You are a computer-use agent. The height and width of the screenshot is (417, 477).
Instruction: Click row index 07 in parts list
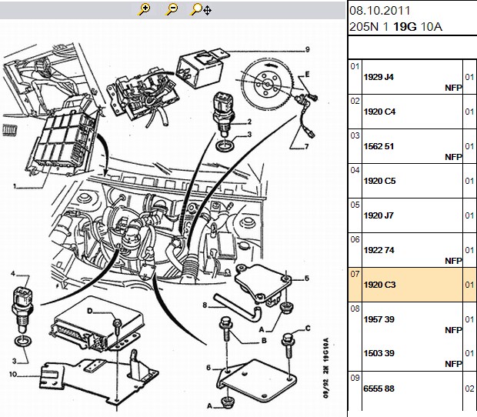pos(355,274)
